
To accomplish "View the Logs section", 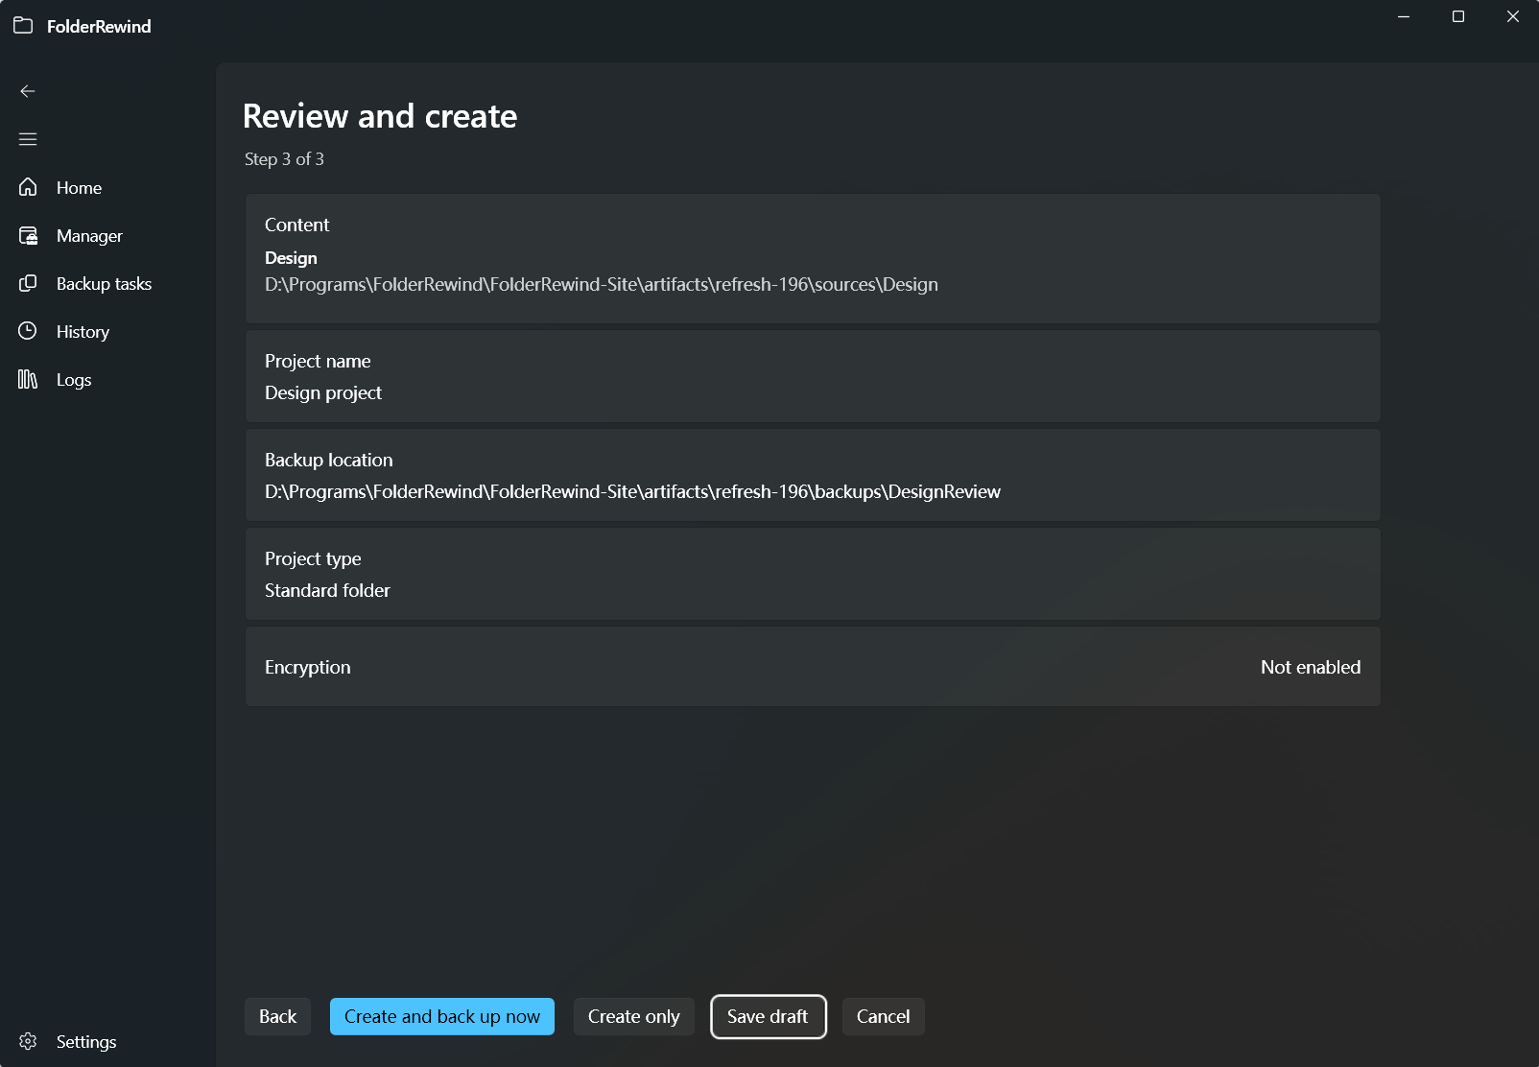I will pos(107,380).
